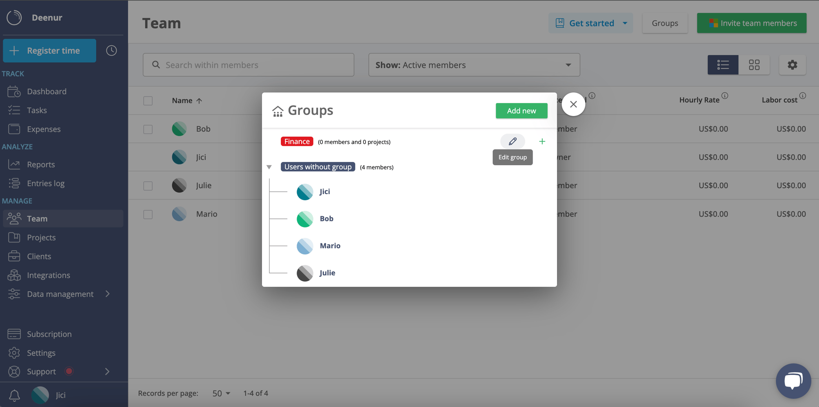
Task: Click Jici's profile avatar in the sidebar footer
Action: (x=40, y=395)
